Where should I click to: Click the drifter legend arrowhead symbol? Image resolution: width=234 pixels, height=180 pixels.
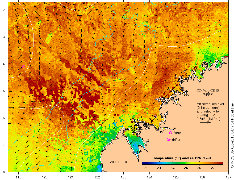tap(169, 140)
